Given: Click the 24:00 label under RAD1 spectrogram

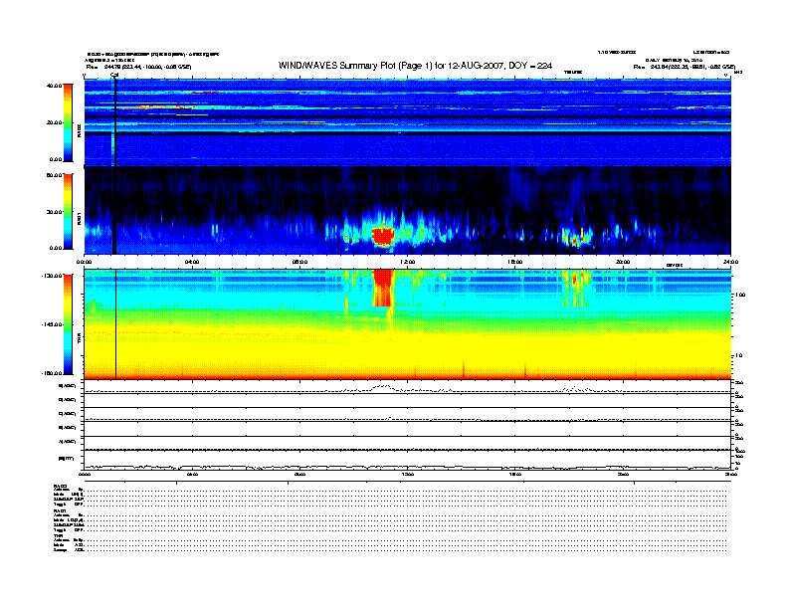Looking at the screenshot, I should point(730,262).
